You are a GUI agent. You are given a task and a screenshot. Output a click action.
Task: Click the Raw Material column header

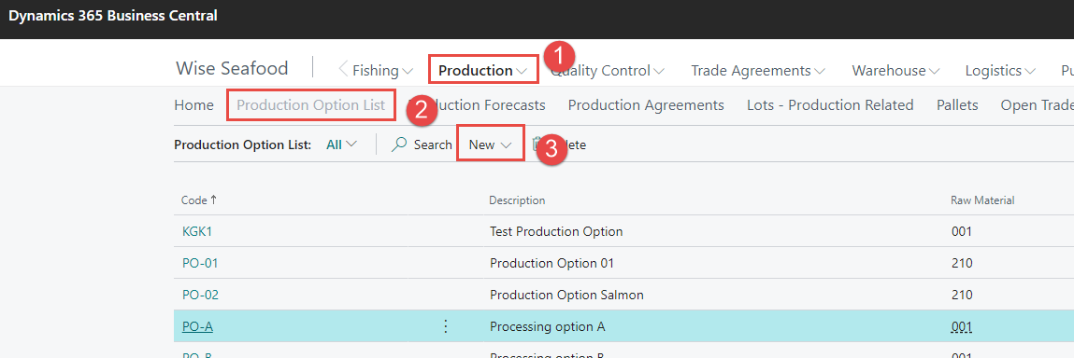click(982, 200)
